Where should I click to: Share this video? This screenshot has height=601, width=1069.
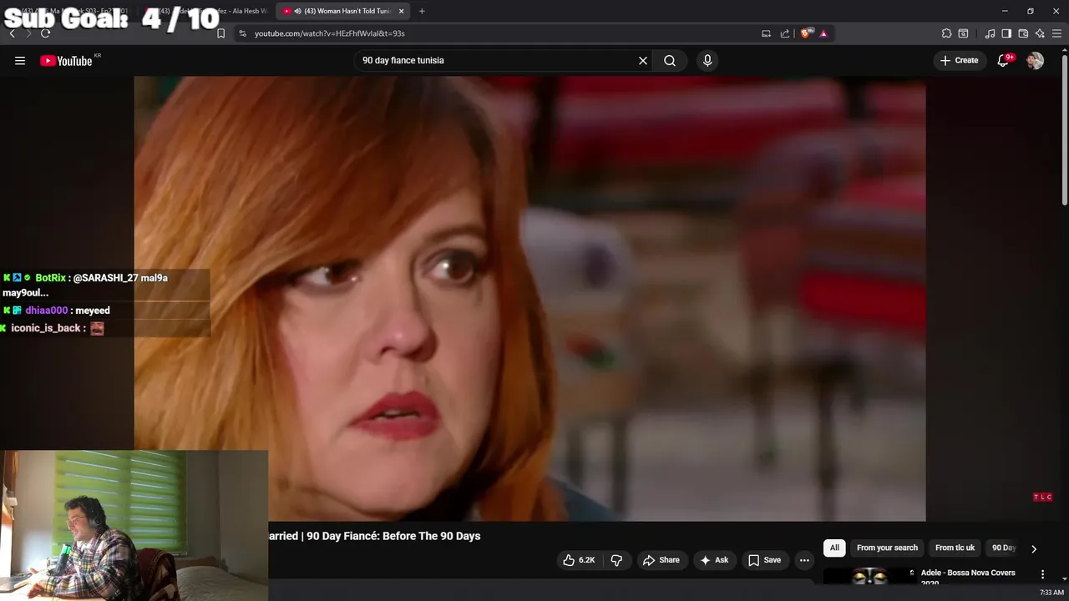661,560
